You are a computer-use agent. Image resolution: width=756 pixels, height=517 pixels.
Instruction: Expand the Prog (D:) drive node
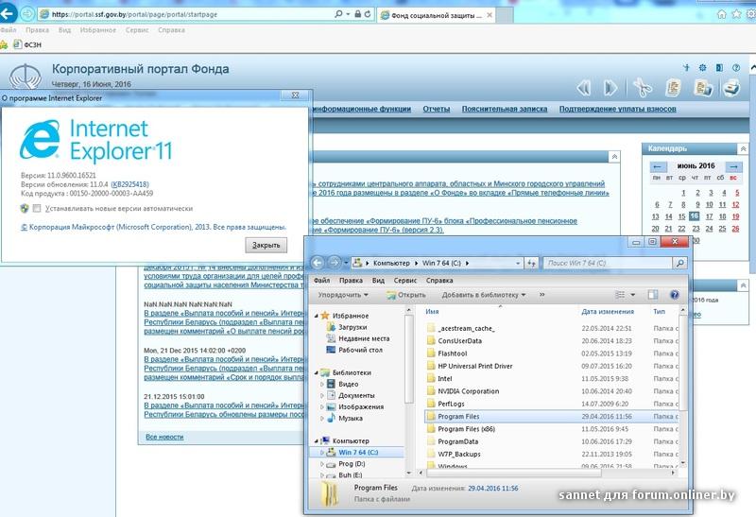322,464
